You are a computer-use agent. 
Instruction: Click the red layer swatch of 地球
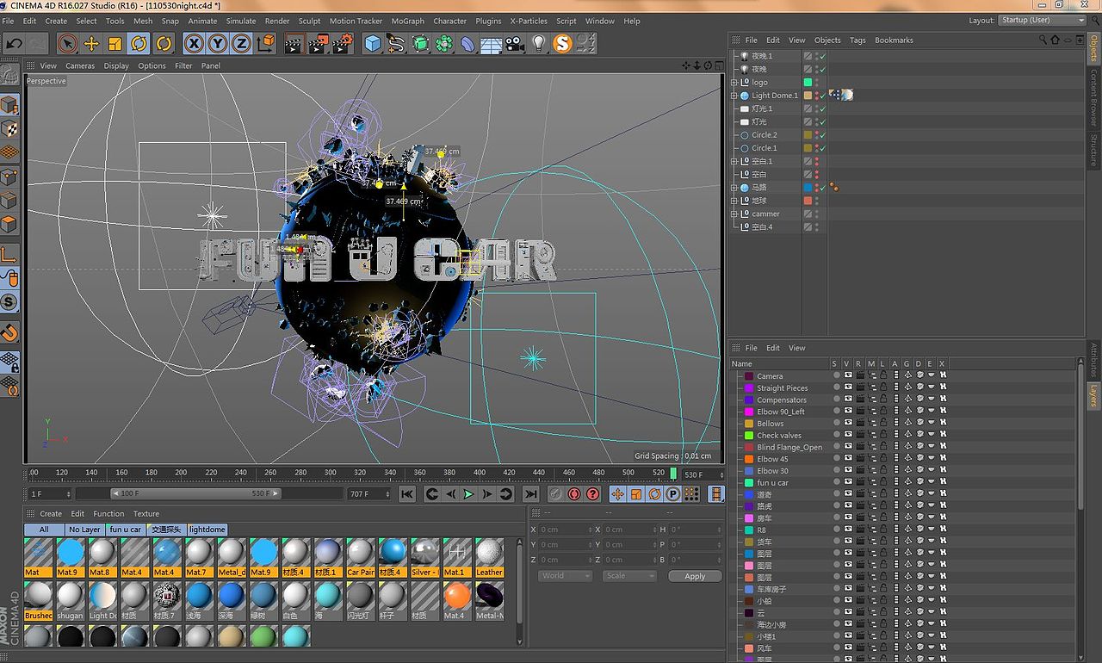coord(808,201)
